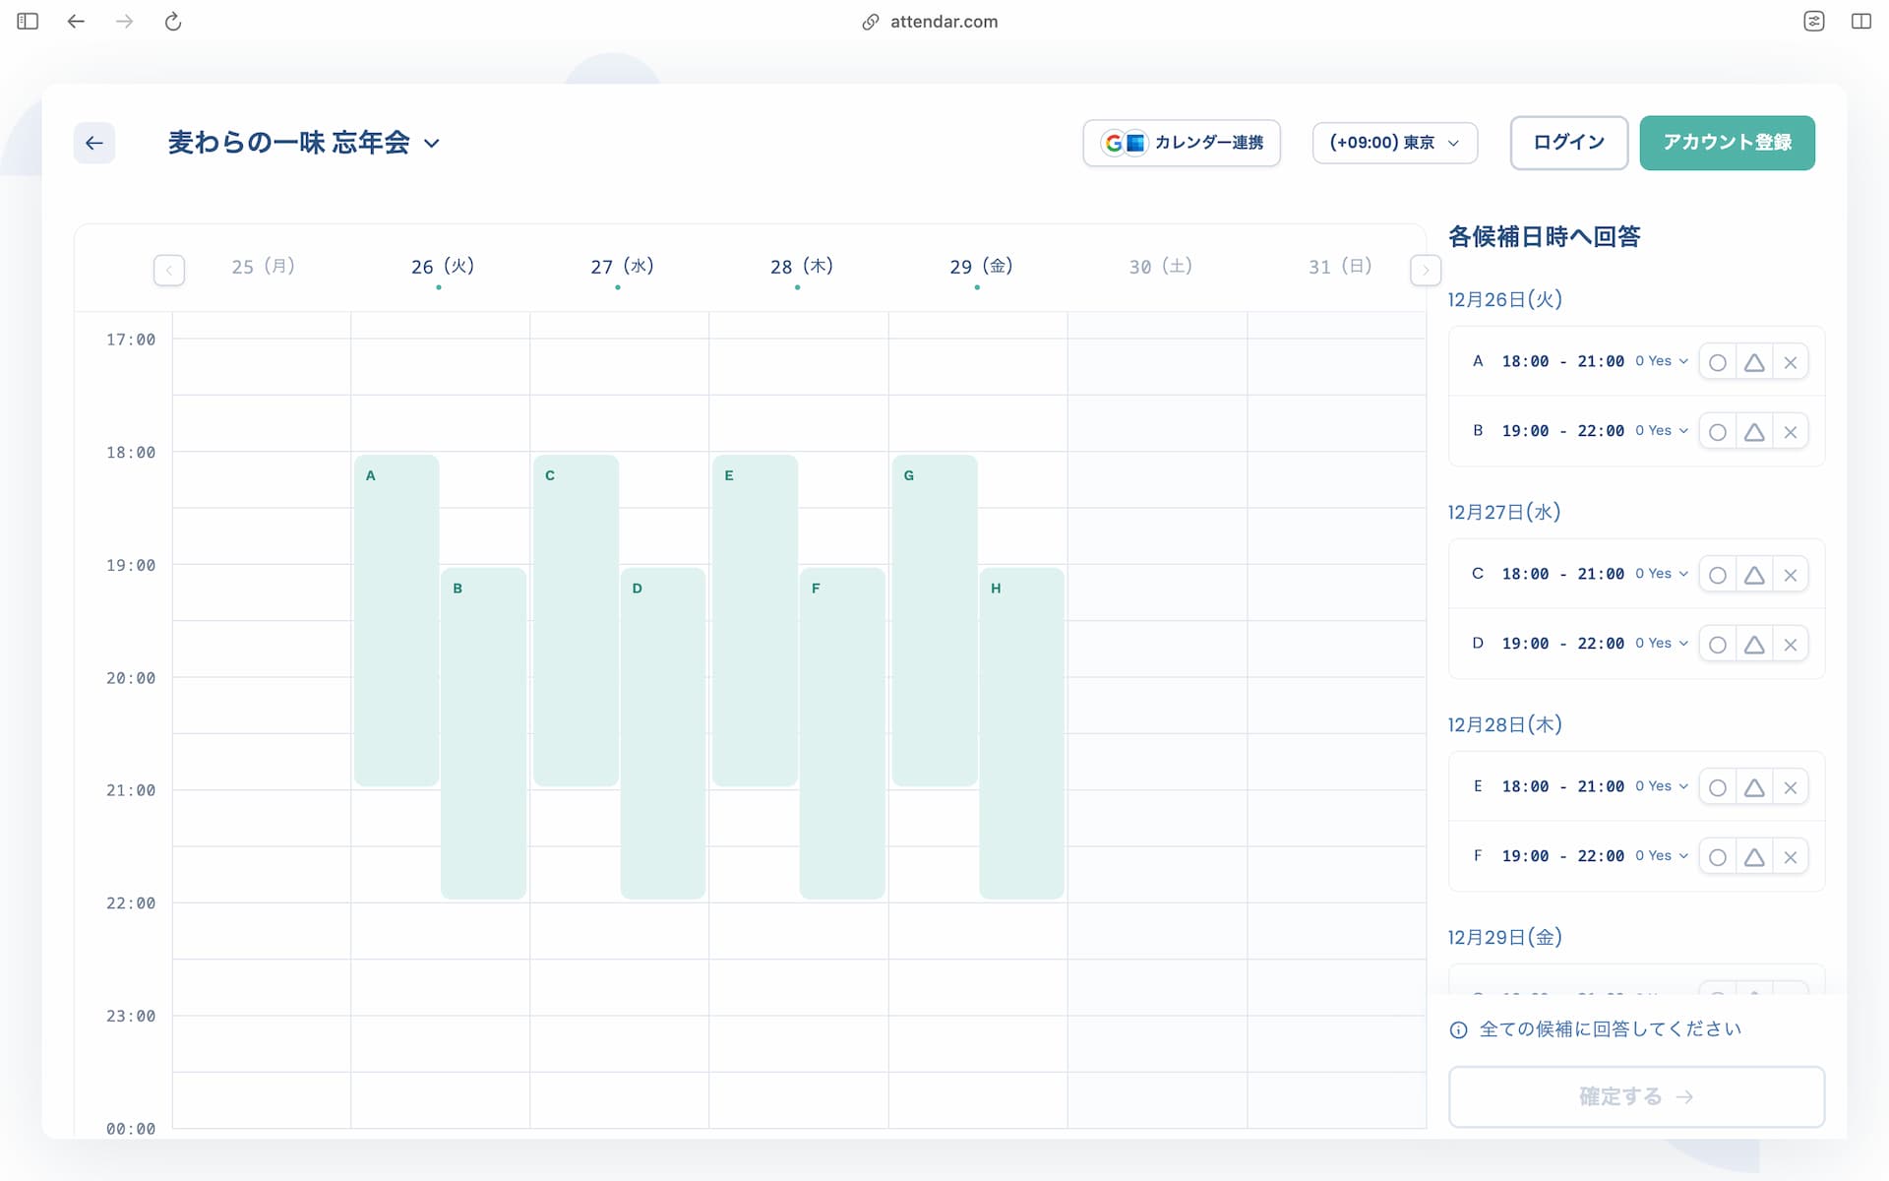Click the back arrow beside the event title
Viewport: 1889px width, 1181px height.
(94, 143)
